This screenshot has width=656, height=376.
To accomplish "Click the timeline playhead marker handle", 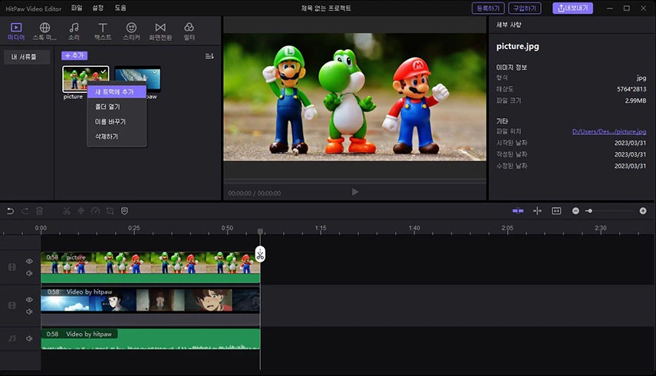I will 260,231.
